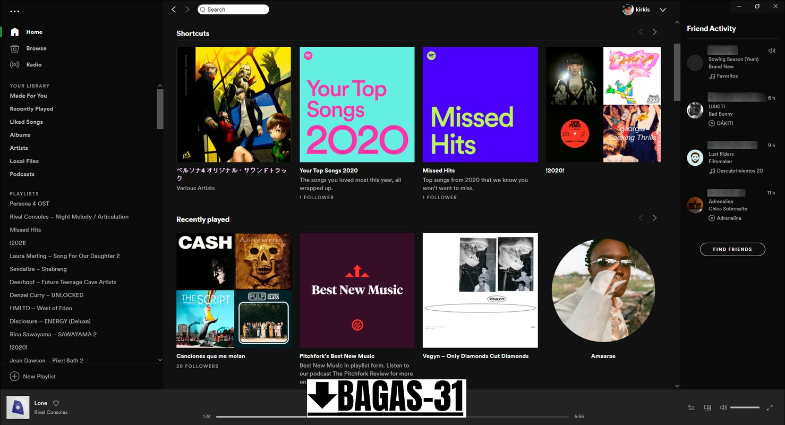Open Local Files in Your Library
This screenshot has width=785, height=425.
(x=24, y=161)
